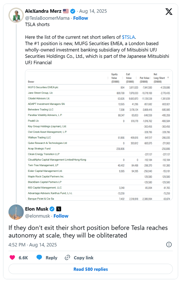Follow the @elonmusk account
This screenshot has height=282, width=180.
coord(61,216)
